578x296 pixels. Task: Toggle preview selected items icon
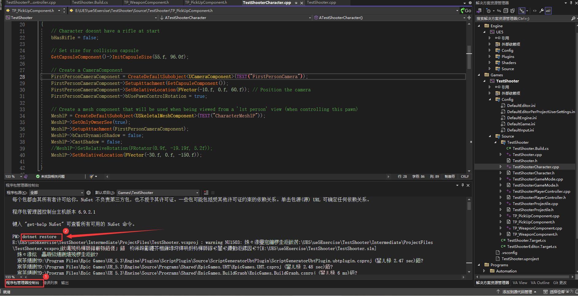(x=548, y=11)
